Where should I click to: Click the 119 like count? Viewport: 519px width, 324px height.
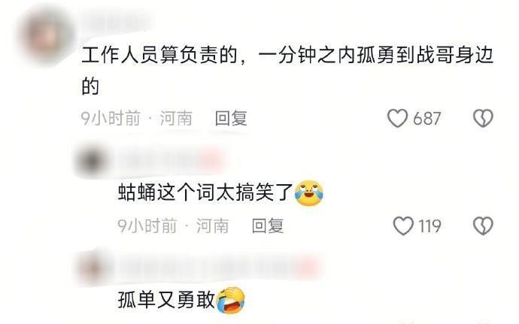click(429, 226)
